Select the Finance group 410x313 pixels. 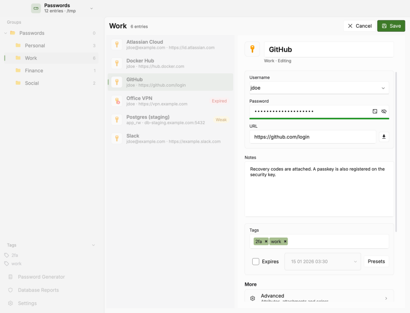pyautogui.click(x=51, y=71)
